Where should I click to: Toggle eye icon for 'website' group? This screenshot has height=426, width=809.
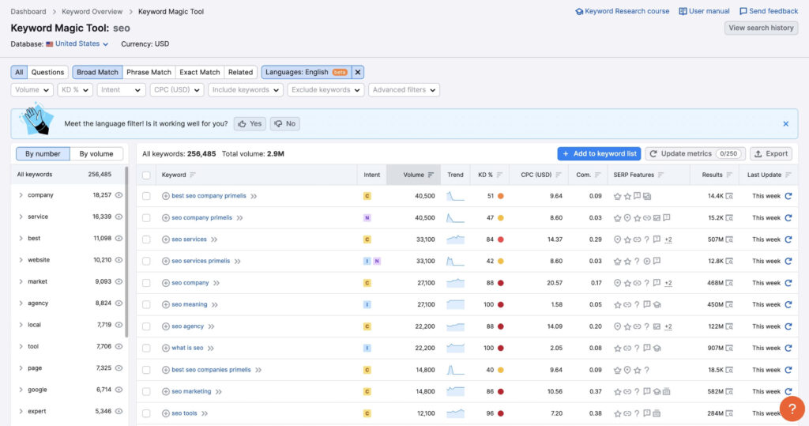click(119, 260)
